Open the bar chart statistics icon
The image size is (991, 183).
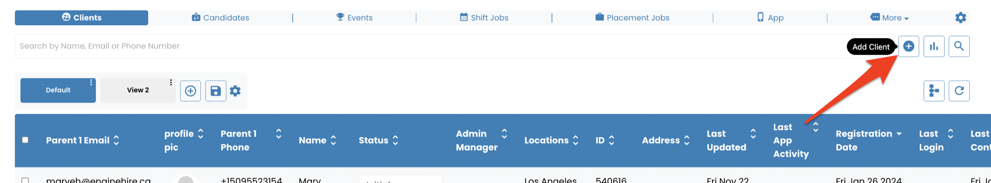pos(934,46)
